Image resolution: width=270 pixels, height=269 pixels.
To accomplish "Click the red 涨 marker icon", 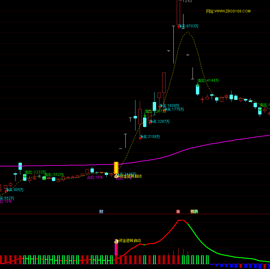I will pyautogui.click(x=178, y=211).
